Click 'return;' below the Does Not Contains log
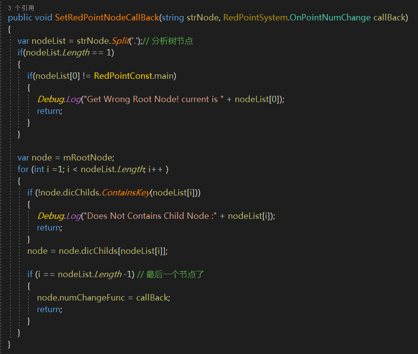Image resolution: width=418 pixels, height=354 pixels. click(x=50, y=228)
